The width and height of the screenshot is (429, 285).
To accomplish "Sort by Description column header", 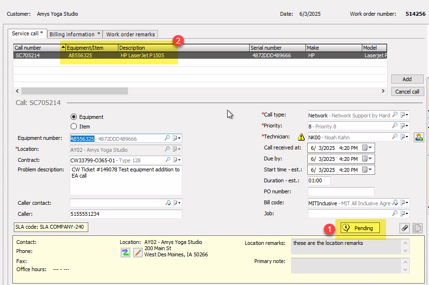I will click(x=184, y=48).
